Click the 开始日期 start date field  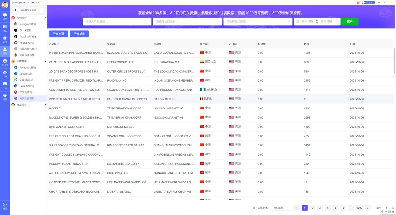click(x=307, y=22)
